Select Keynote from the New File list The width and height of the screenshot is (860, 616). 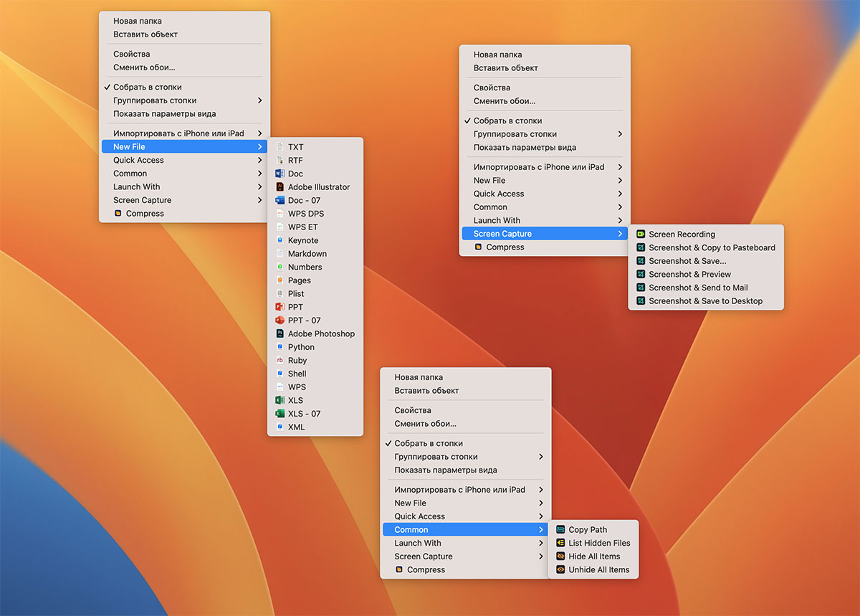[302, 240]
